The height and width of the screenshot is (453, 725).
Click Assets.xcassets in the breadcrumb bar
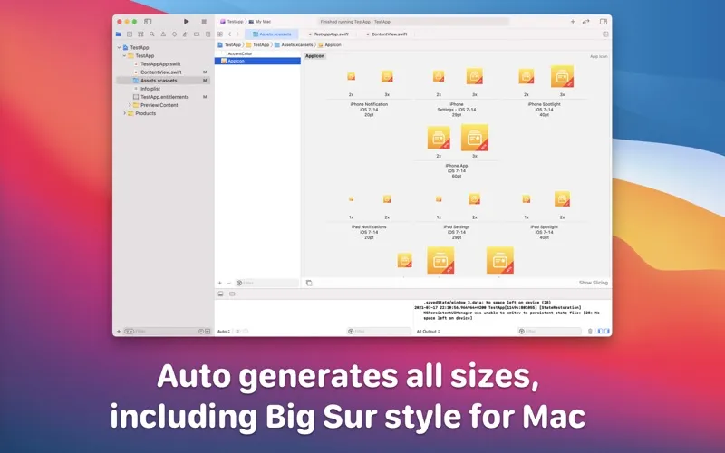[294, 44]
